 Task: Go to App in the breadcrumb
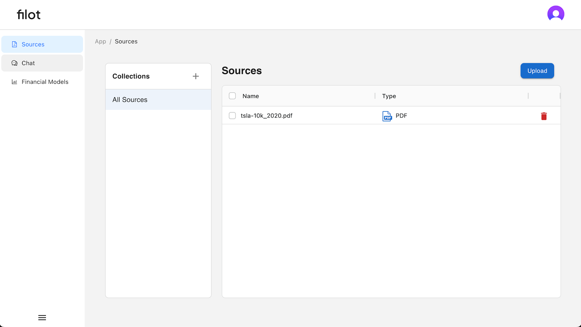[x=100, y=41]
